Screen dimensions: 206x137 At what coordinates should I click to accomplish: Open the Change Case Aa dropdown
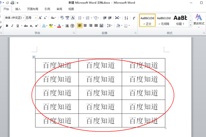coord(53,18)
